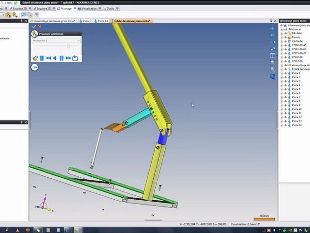Select the record animation toolbar icon
310x233 pixels.
[15, 15]
